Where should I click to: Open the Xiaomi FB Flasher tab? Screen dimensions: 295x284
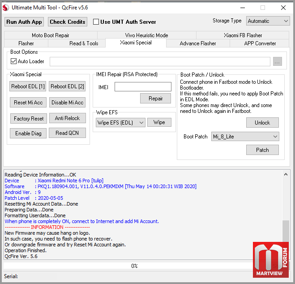pos(243,35)
